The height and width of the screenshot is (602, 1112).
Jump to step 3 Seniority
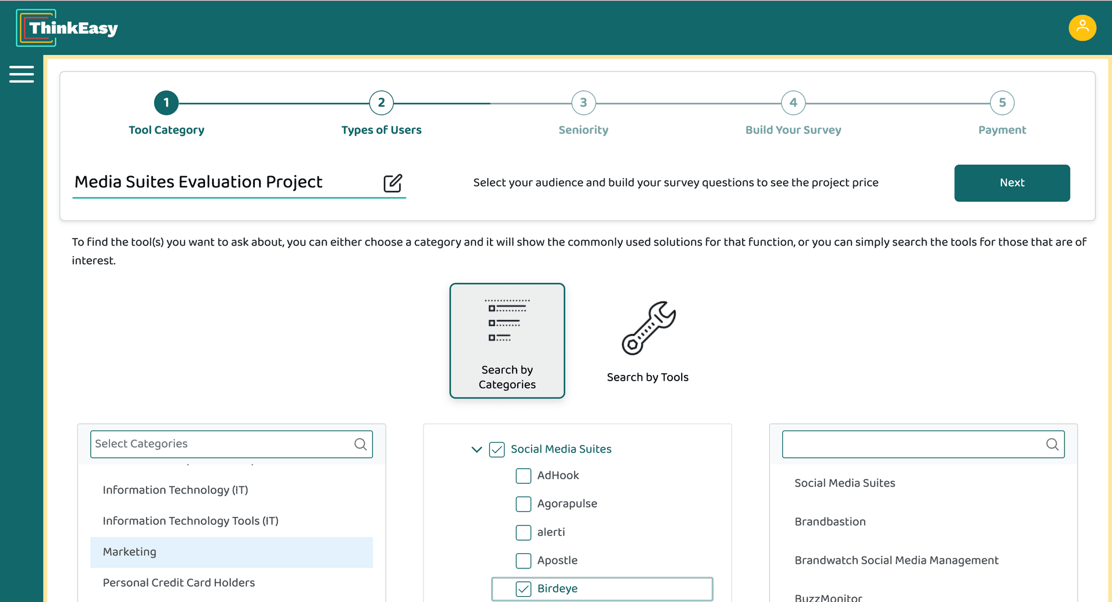point(583,103)
